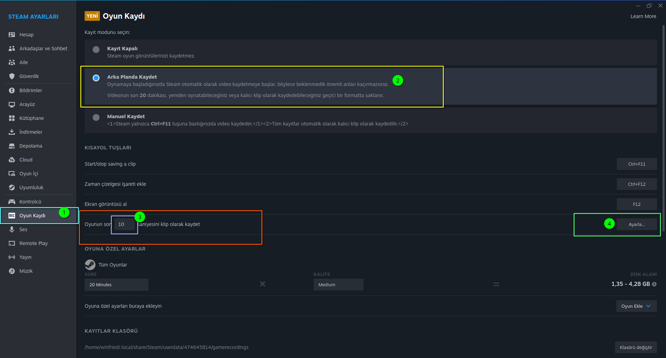This screenshot has width=666, height=358.
Task: Go to Depolama settings section
Action: point(38,146)
